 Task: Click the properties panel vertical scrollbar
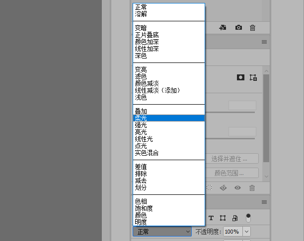(266, 119)
